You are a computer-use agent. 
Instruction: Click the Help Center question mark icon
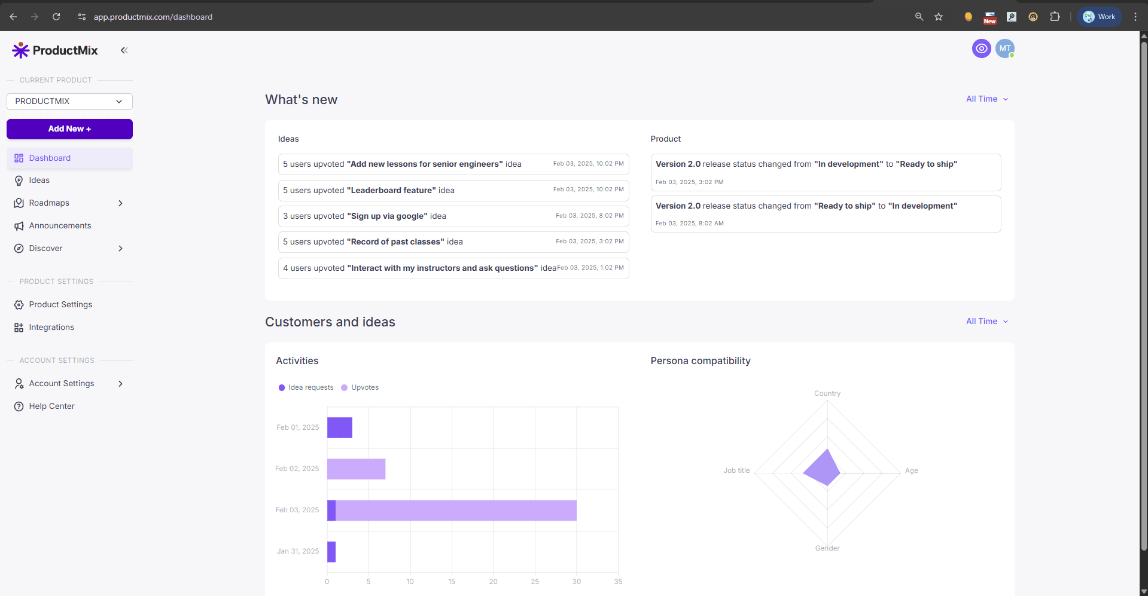click(19, 406)
